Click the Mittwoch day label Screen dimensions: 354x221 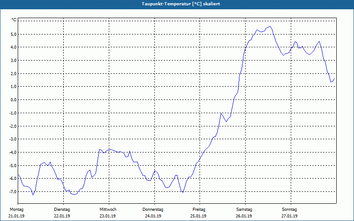pos(108,210)
